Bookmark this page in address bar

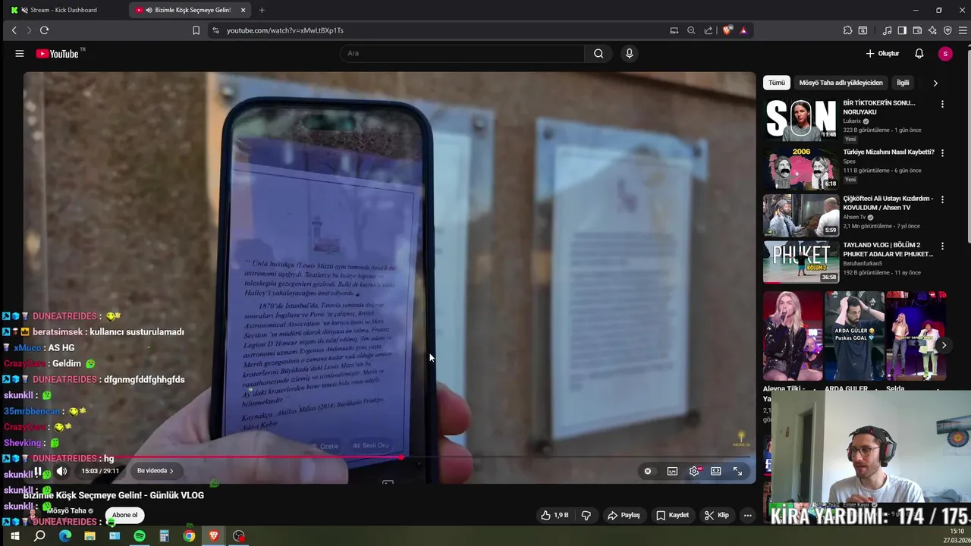click(x=196, y=30)
